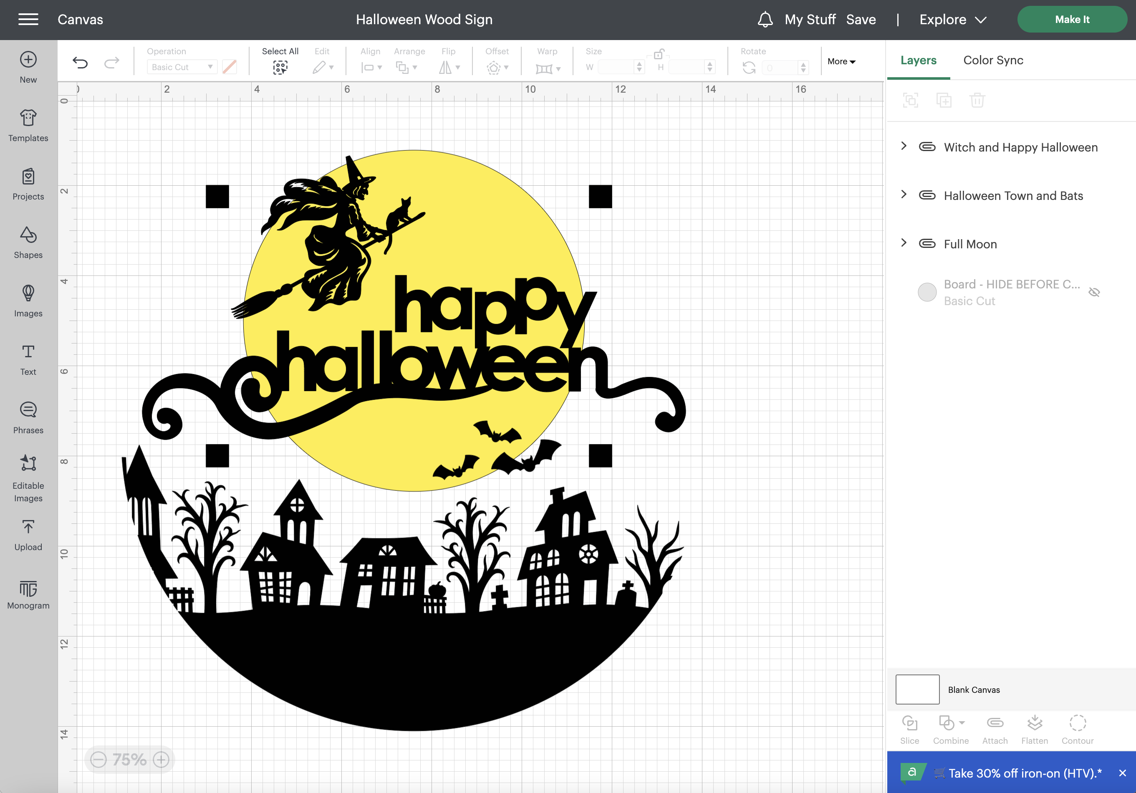
Task: Open the Arrange dropdown
Action: click(407, 67)
